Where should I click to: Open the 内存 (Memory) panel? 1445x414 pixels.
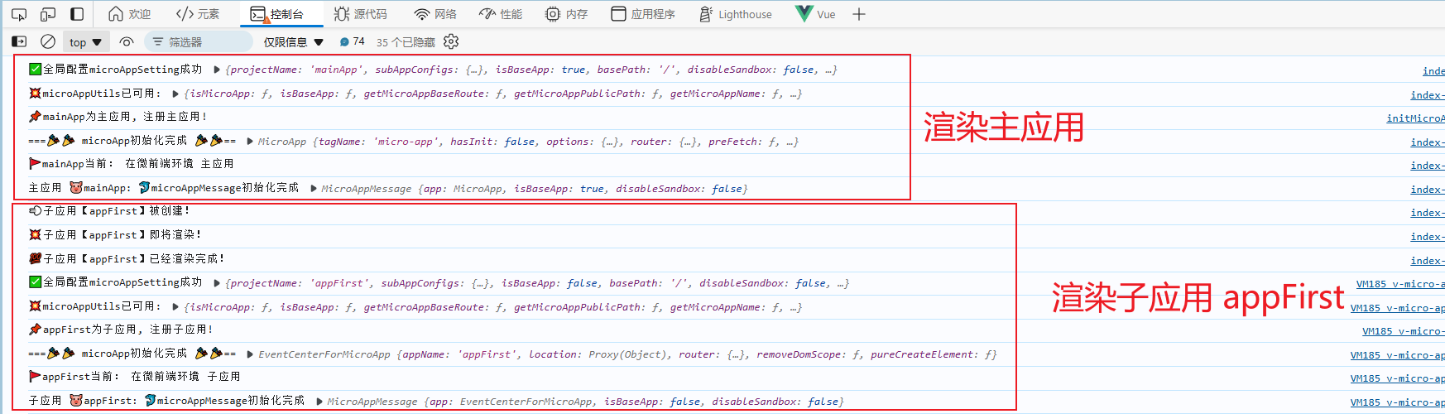coord(567,14)
